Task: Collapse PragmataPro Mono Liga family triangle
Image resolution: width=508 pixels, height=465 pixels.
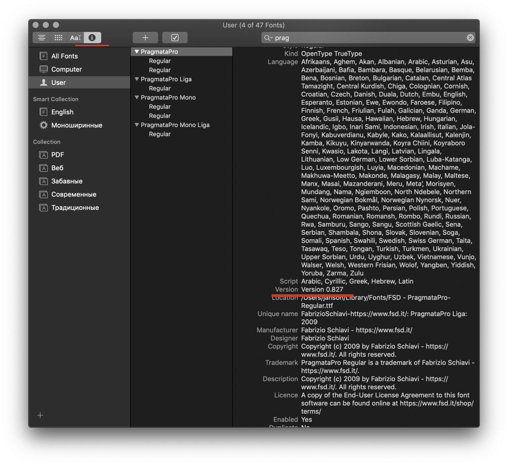Action: (x=137, y=125)
